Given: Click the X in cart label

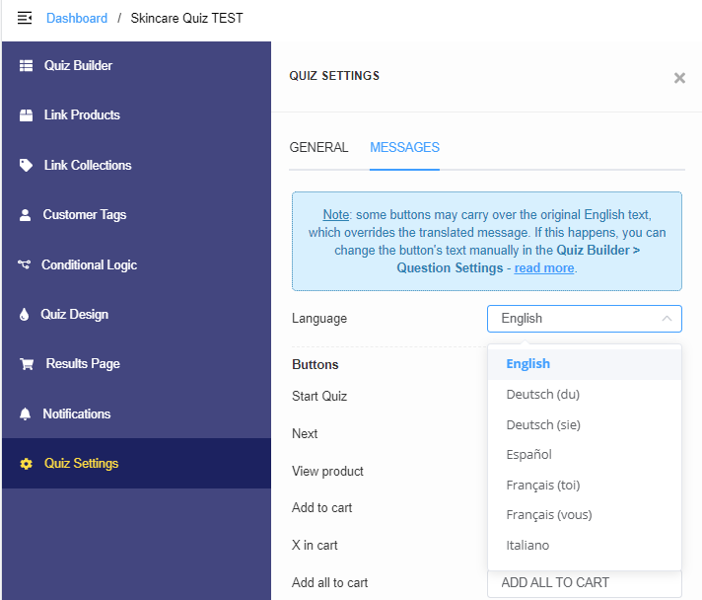Looking at the screenshot, I should [315, 546].
